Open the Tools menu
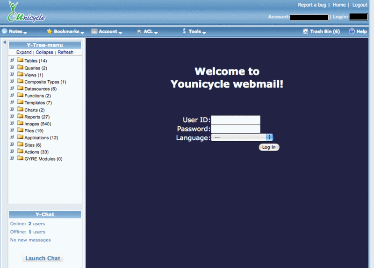Image resolution: width=374 pixels, height=268 pixels. click(195, 32)
